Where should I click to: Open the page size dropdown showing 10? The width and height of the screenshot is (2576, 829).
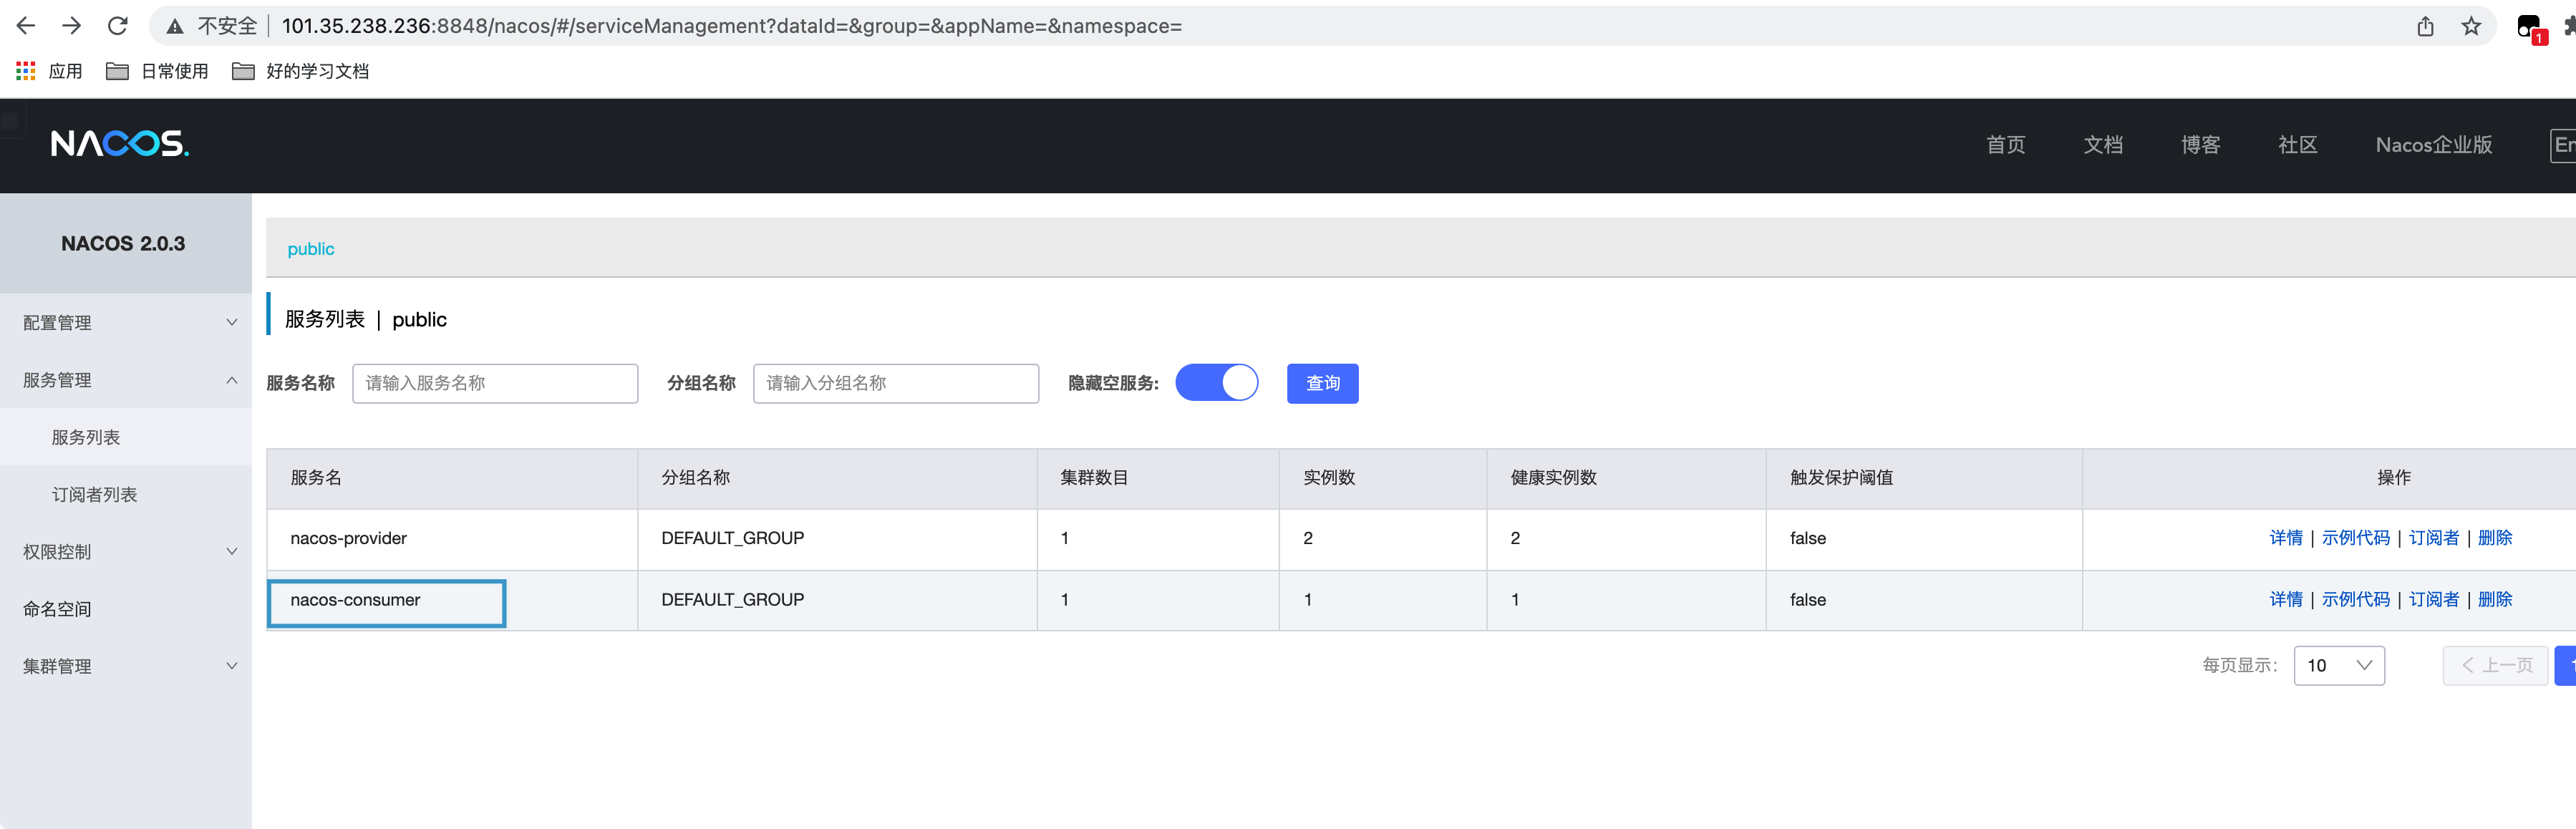(x=2338, y=665)
